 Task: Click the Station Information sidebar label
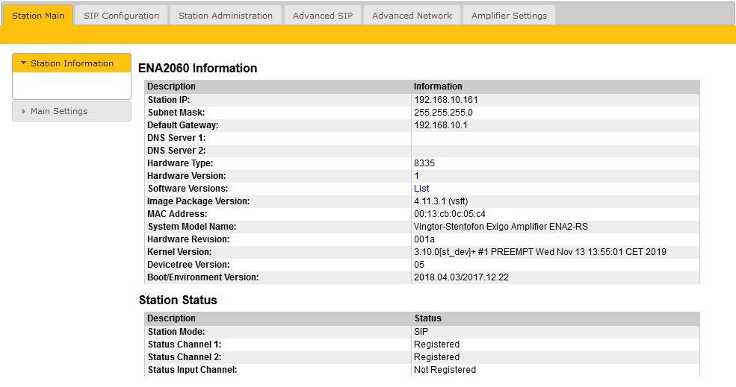coord(72,63)
